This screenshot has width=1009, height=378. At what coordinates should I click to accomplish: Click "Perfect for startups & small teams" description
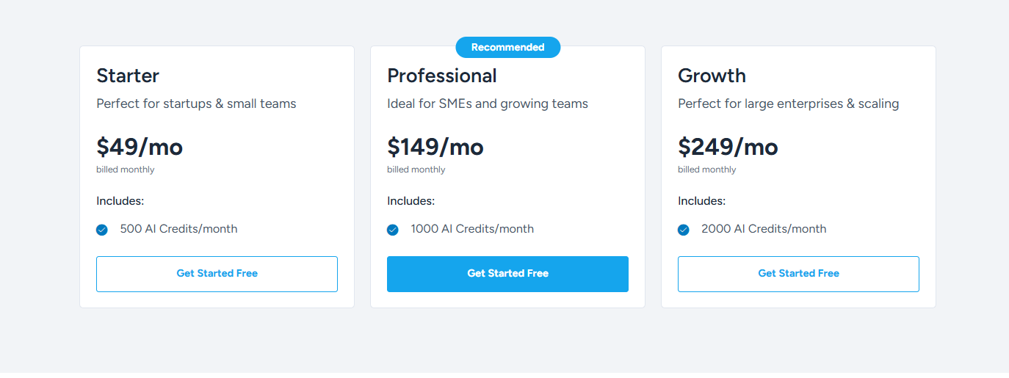pos(196,103)
